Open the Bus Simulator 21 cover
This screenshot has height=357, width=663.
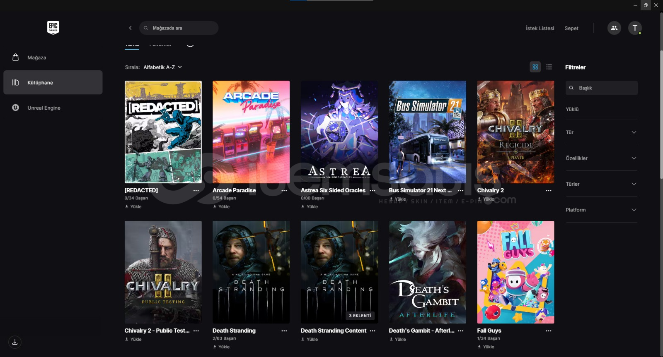click(x=428, y=132)
